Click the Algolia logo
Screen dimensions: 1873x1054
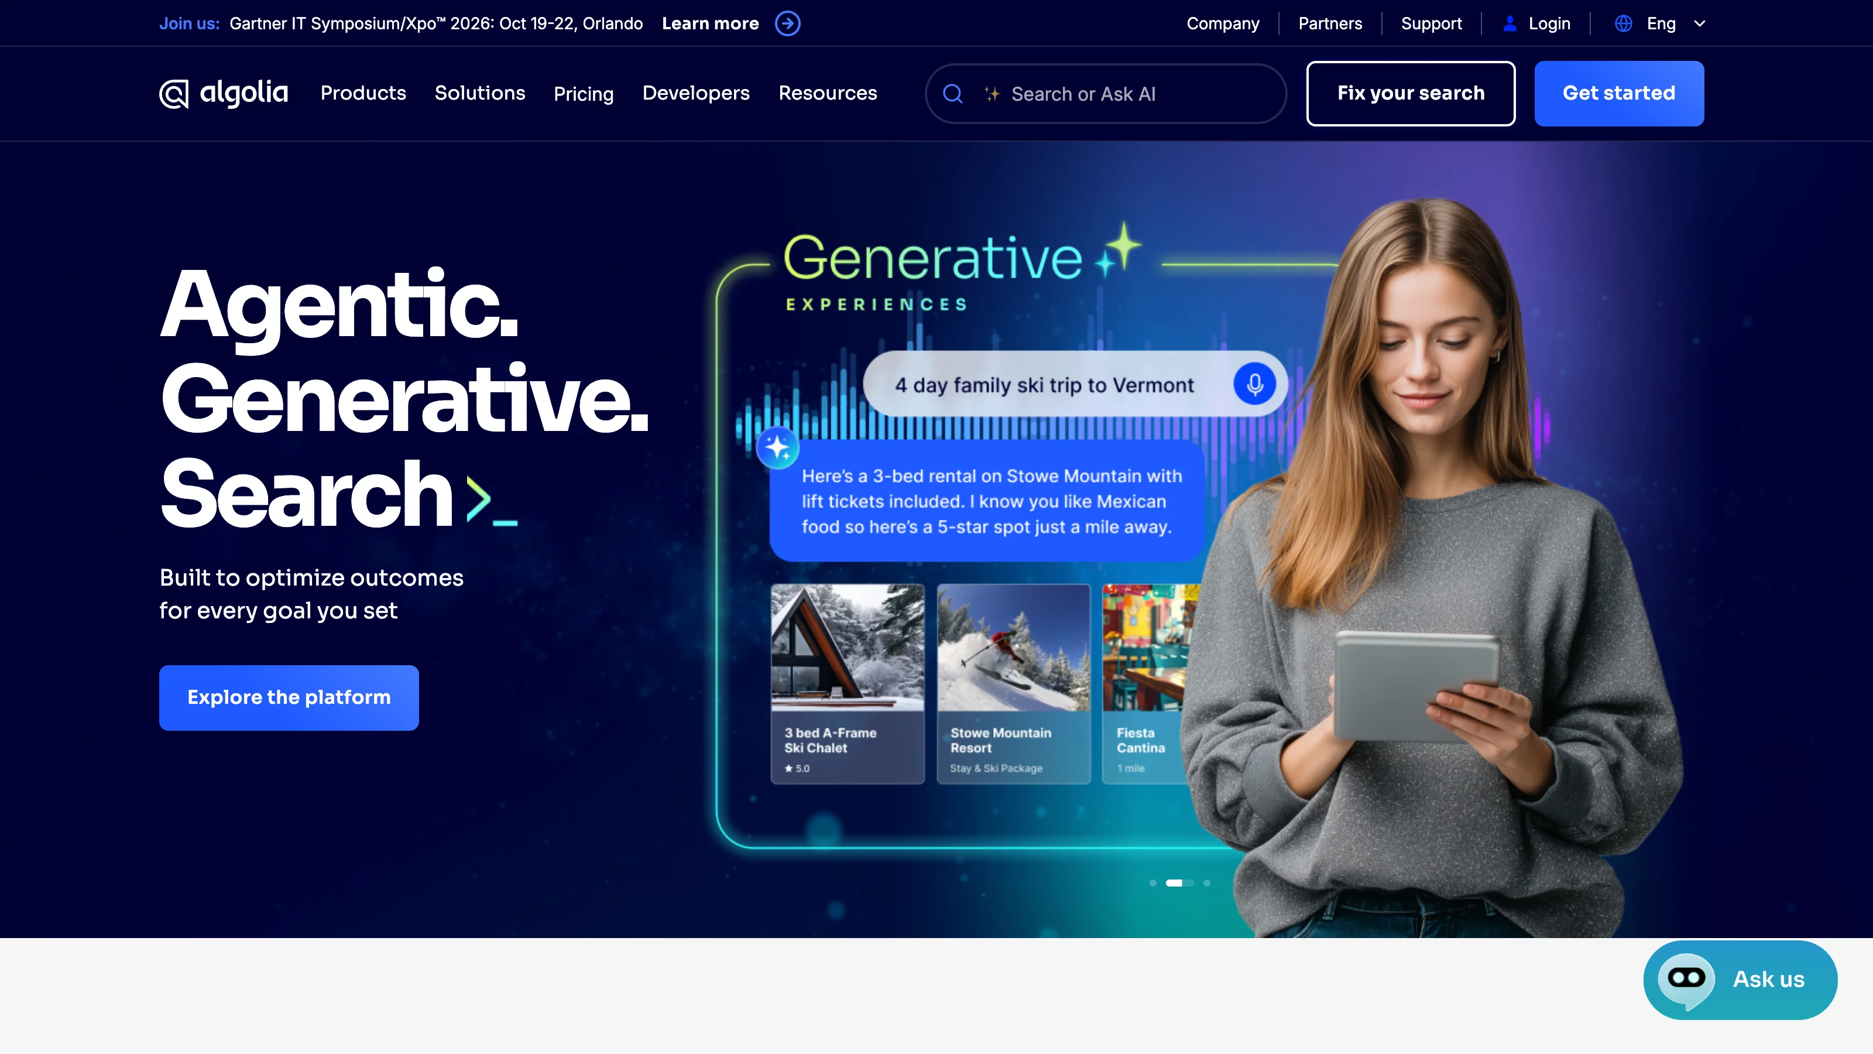[223, 94]
